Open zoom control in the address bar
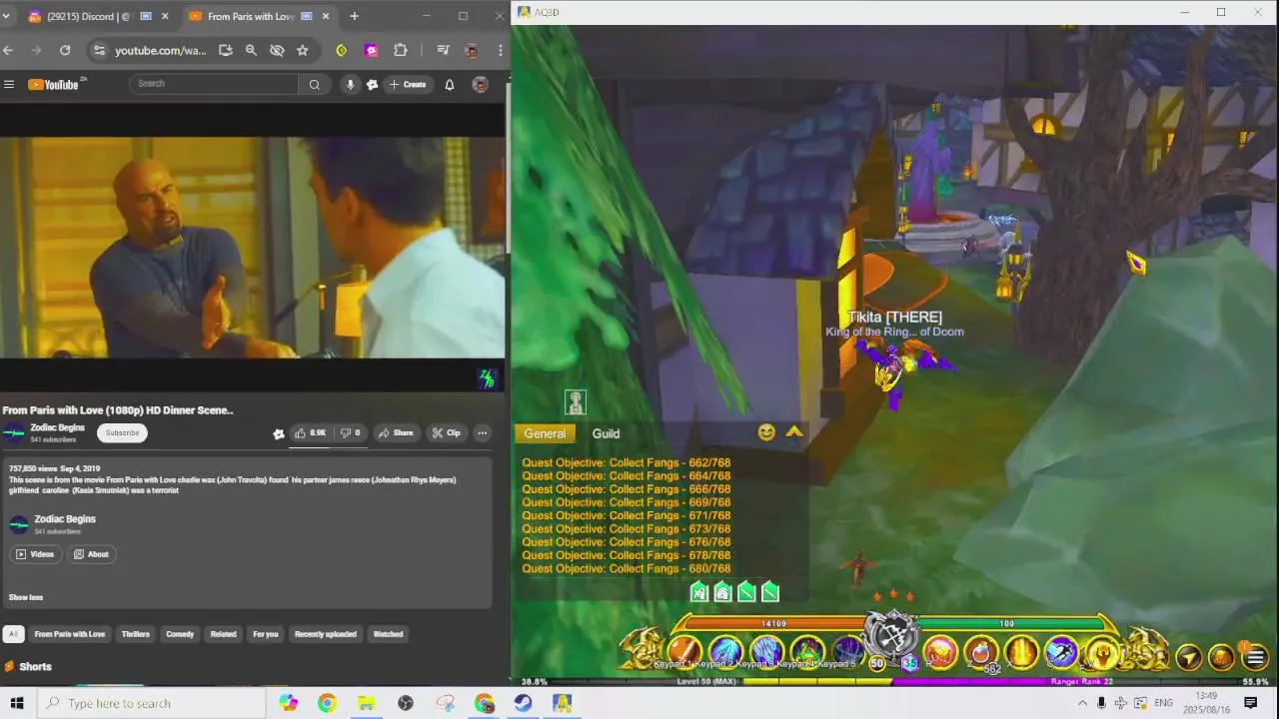1279x719 pixels. click(251, 50)
